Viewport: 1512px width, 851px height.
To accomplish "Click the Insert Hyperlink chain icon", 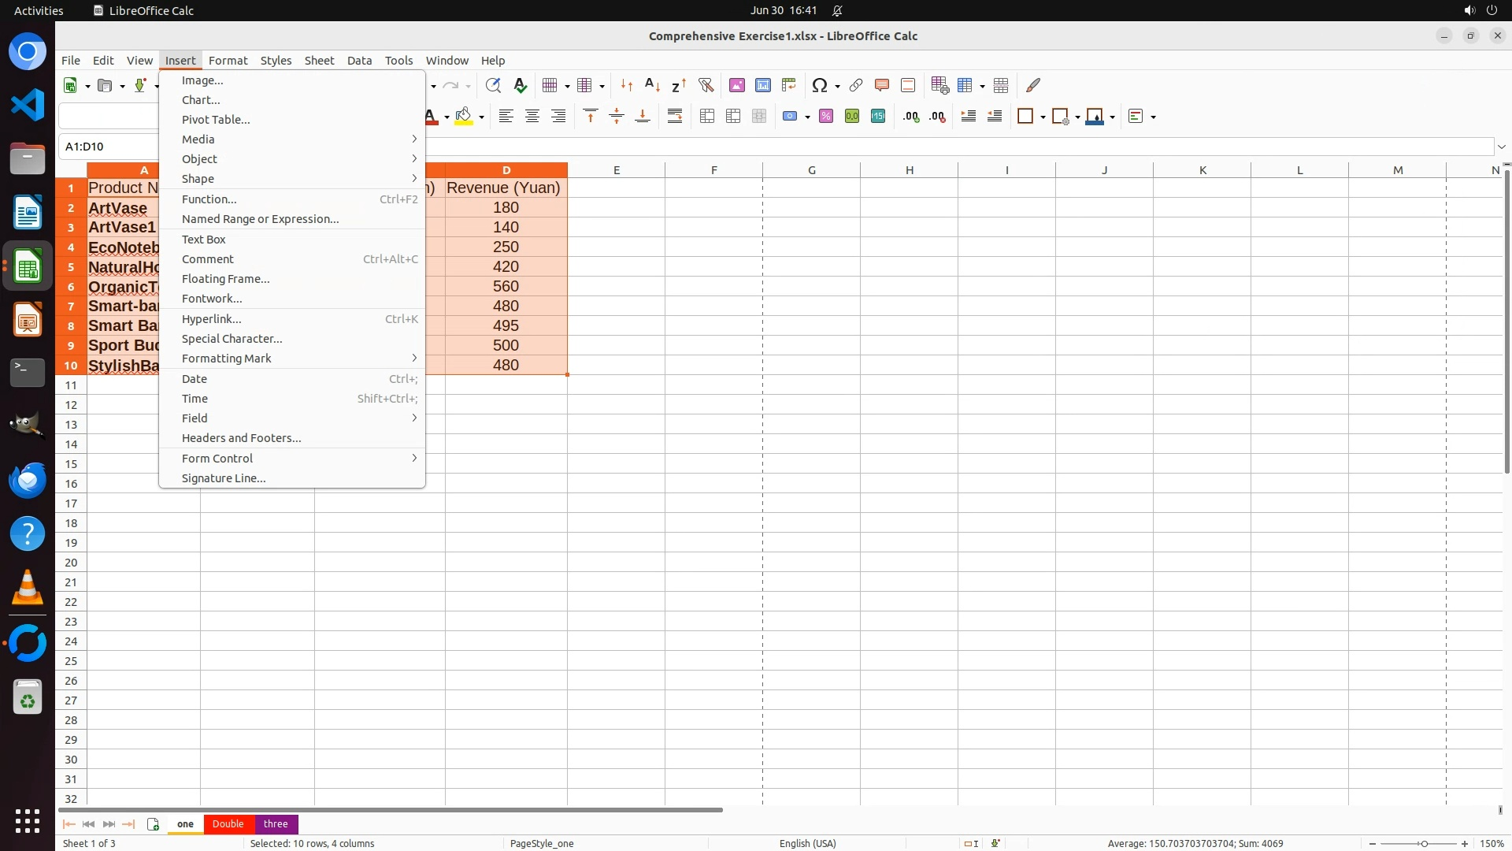I will [x=855, y=85].
